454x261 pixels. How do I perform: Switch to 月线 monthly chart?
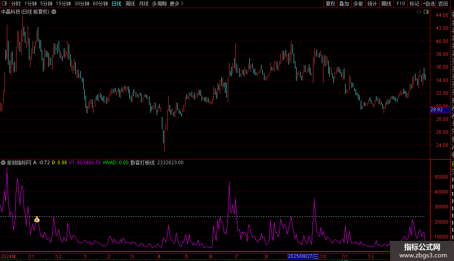(143, 4)
